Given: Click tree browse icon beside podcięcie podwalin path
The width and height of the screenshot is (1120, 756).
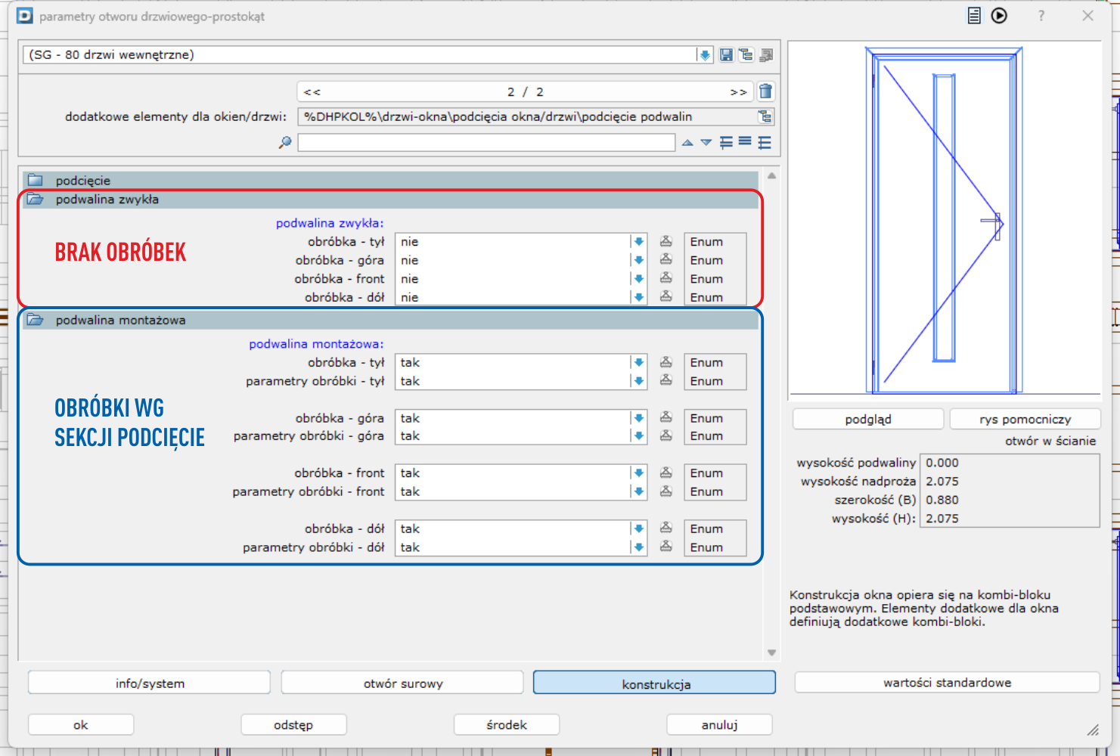Looking at the screenshot, I should click(x=765, y=116).
